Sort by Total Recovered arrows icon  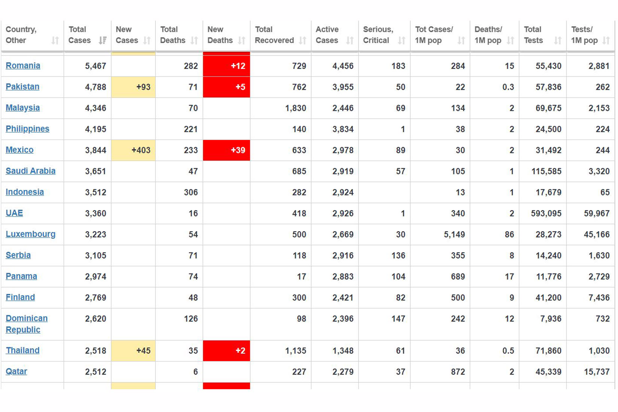(x=303, y=40)
